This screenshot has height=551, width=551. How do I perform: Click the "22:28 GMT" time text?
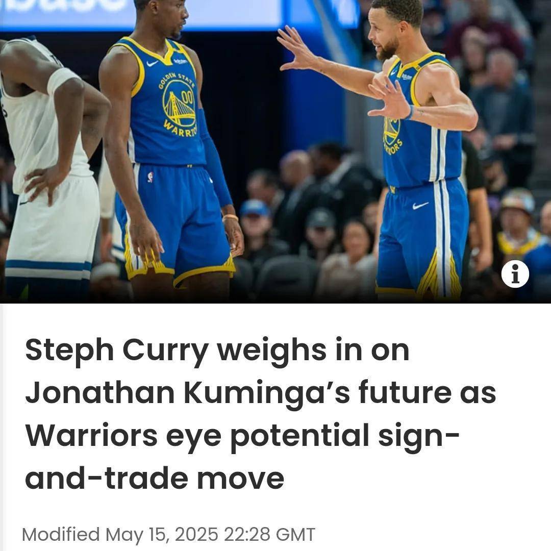click(x=269, y=535)
